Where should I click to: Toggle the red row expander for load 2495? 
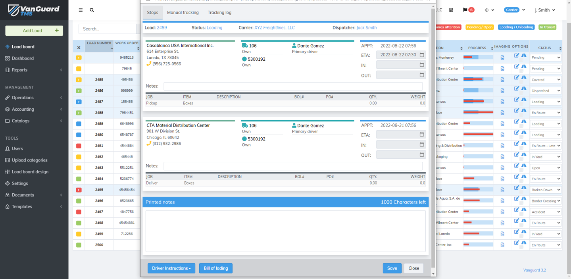tap(79, 190)
